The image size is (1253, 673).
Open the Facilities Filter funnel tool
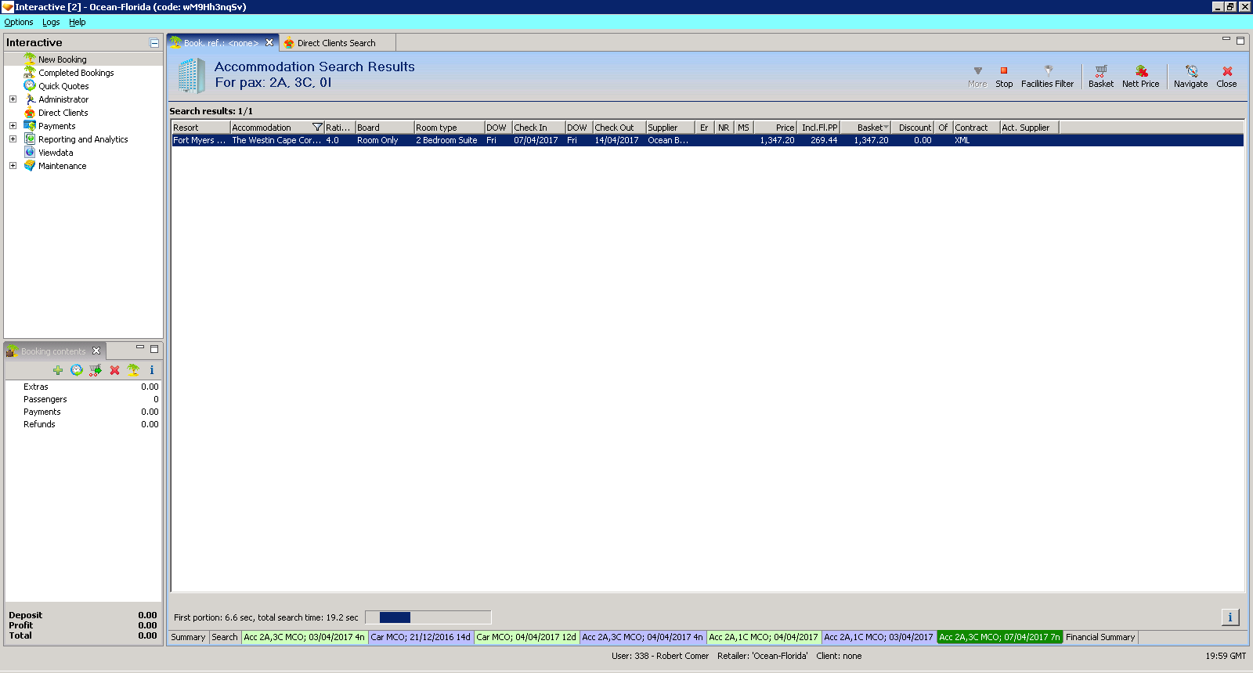[x=1048, y=76]
